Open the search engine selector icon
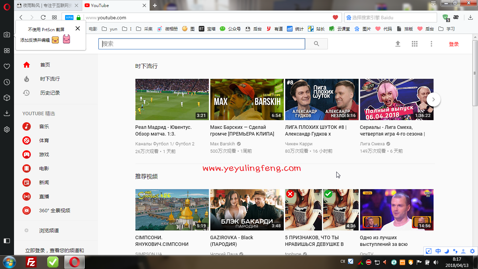The image size is (478, 269). (x=348, y=18)
